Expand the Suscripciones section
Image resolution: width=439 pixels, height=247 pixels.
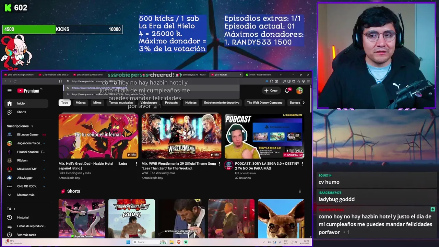[x=20, y=126]
